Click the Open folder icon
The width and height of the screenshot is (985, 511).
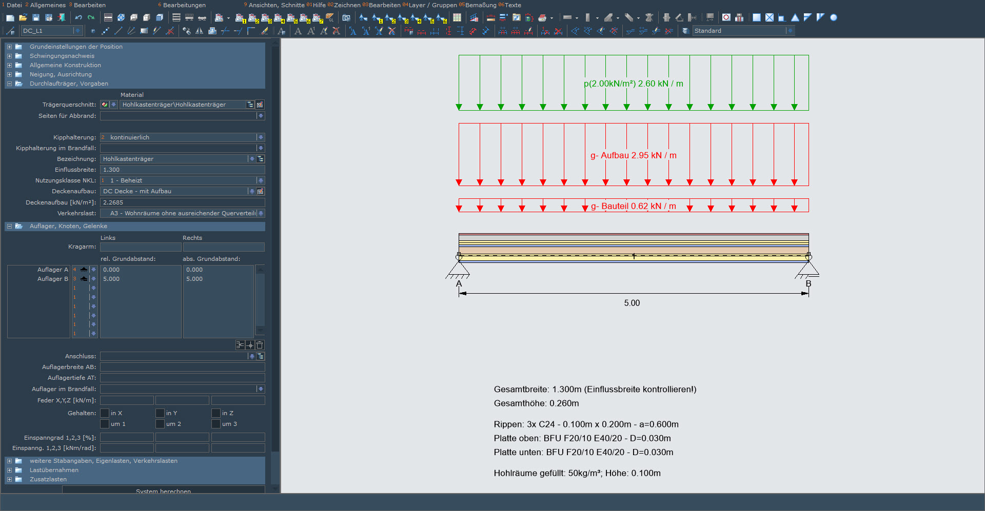coord(23,17)
